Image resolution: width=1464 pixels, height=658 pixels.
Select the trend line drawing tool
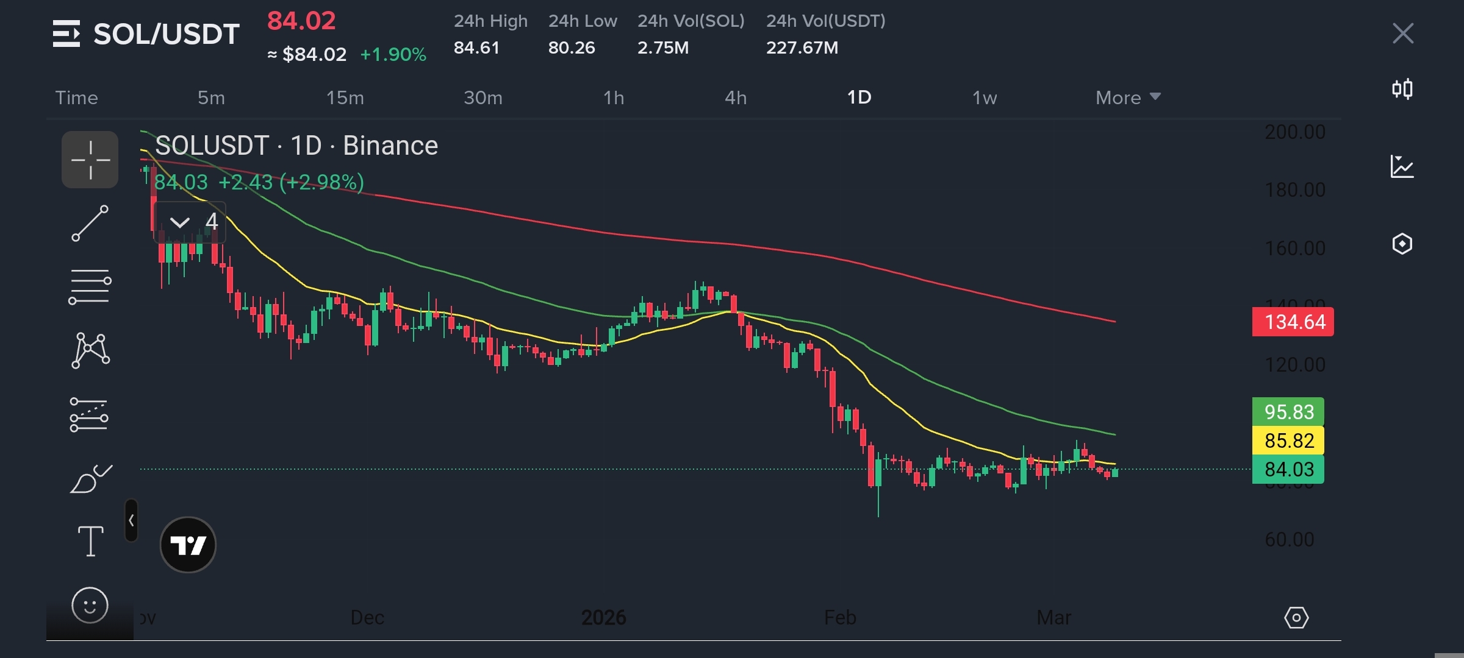click(90, 224)
